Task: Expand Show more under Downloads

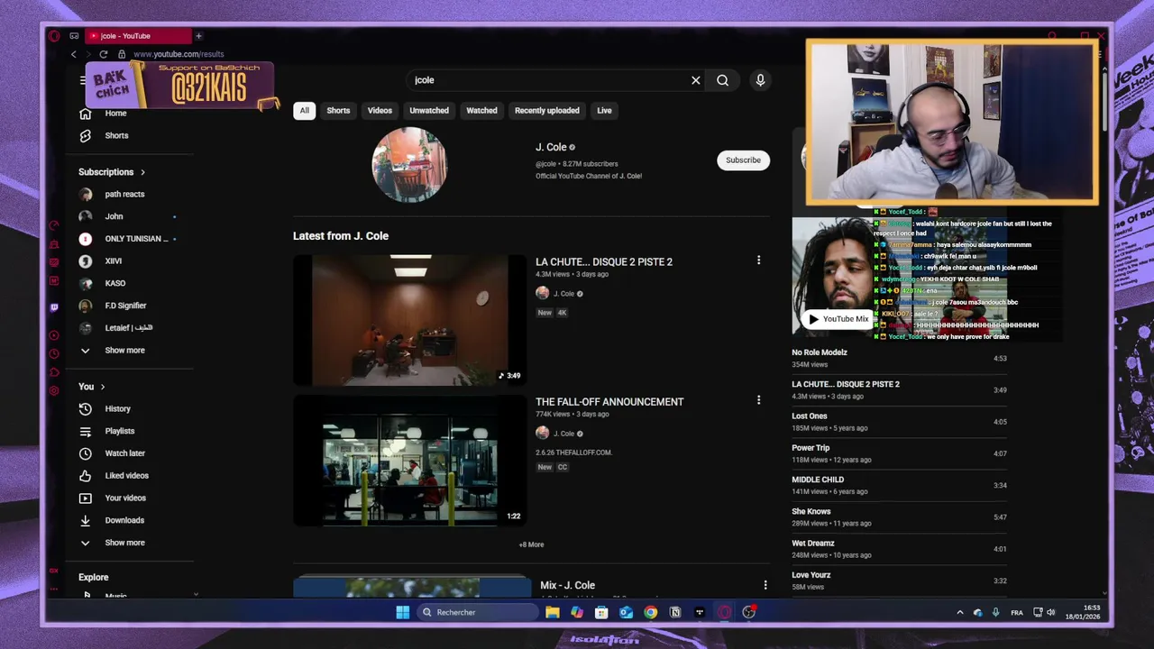Action: [x=124, y=543]
